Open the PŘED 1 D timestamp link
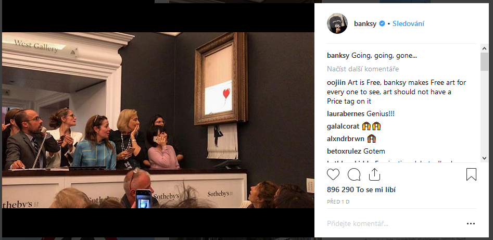Screen dimensions: 493x240 pyautogui.click(x=338, y=202)
